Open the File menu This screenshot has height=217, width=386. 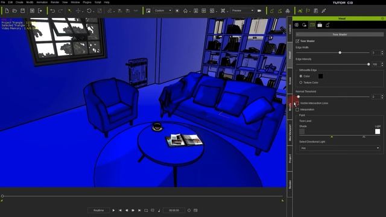click(x=3, y=2)
